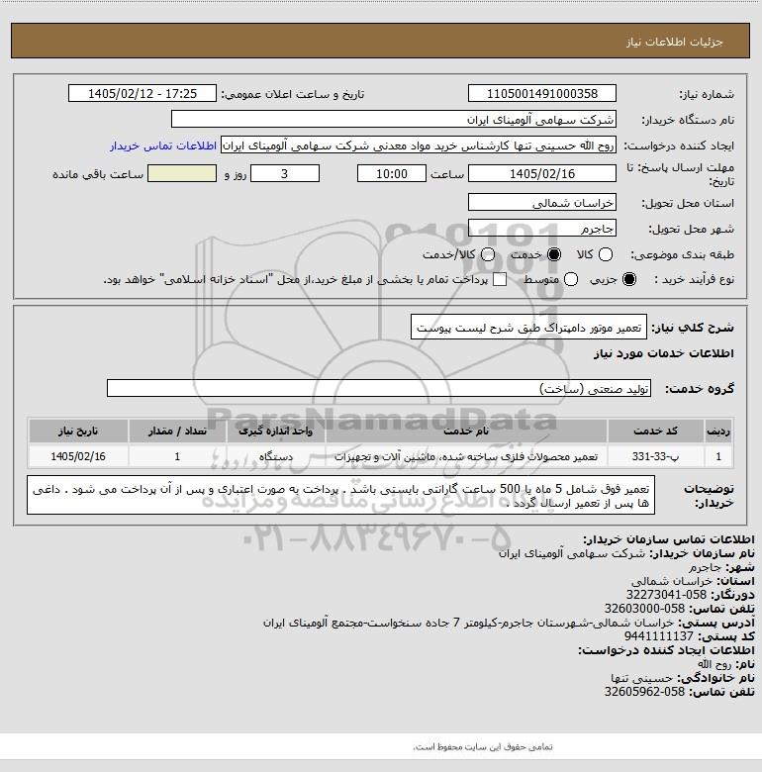This screenshot has width=762, height=772.
Task: Click the 10:00 deadline hour field
Action: pos(391,174)
